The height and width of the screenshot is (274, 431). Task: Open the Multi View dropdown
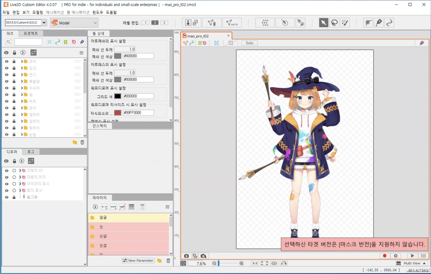click(412, 263)
